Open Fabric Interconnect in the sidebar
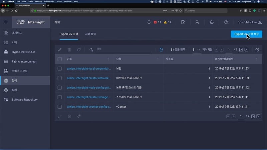 [25, 61]
